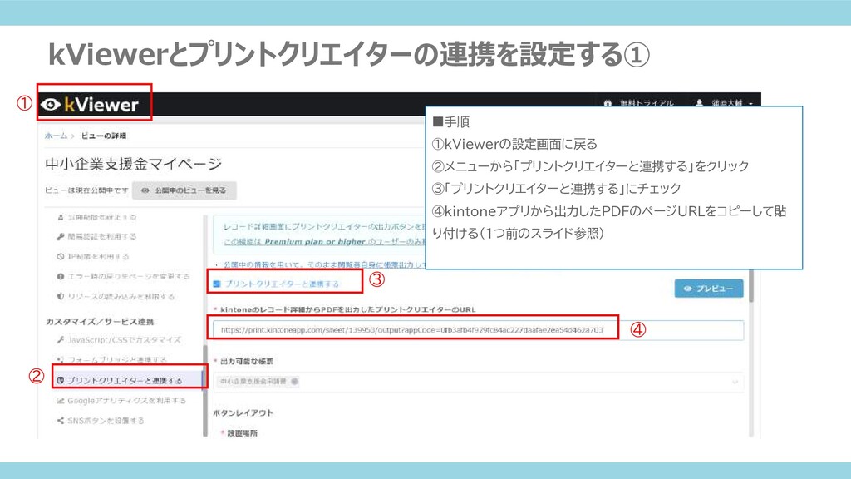Expand the 出力可能な帳票 dropdown arrow

coord(735,382)
